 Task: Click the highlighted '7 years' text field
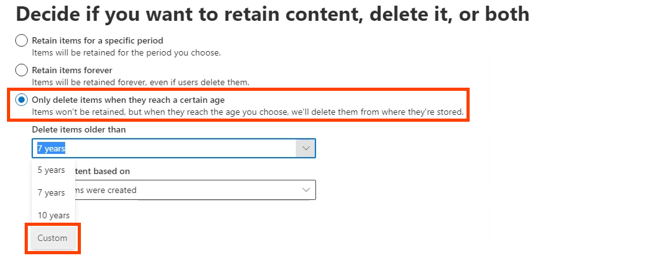[x=164, y=148]
